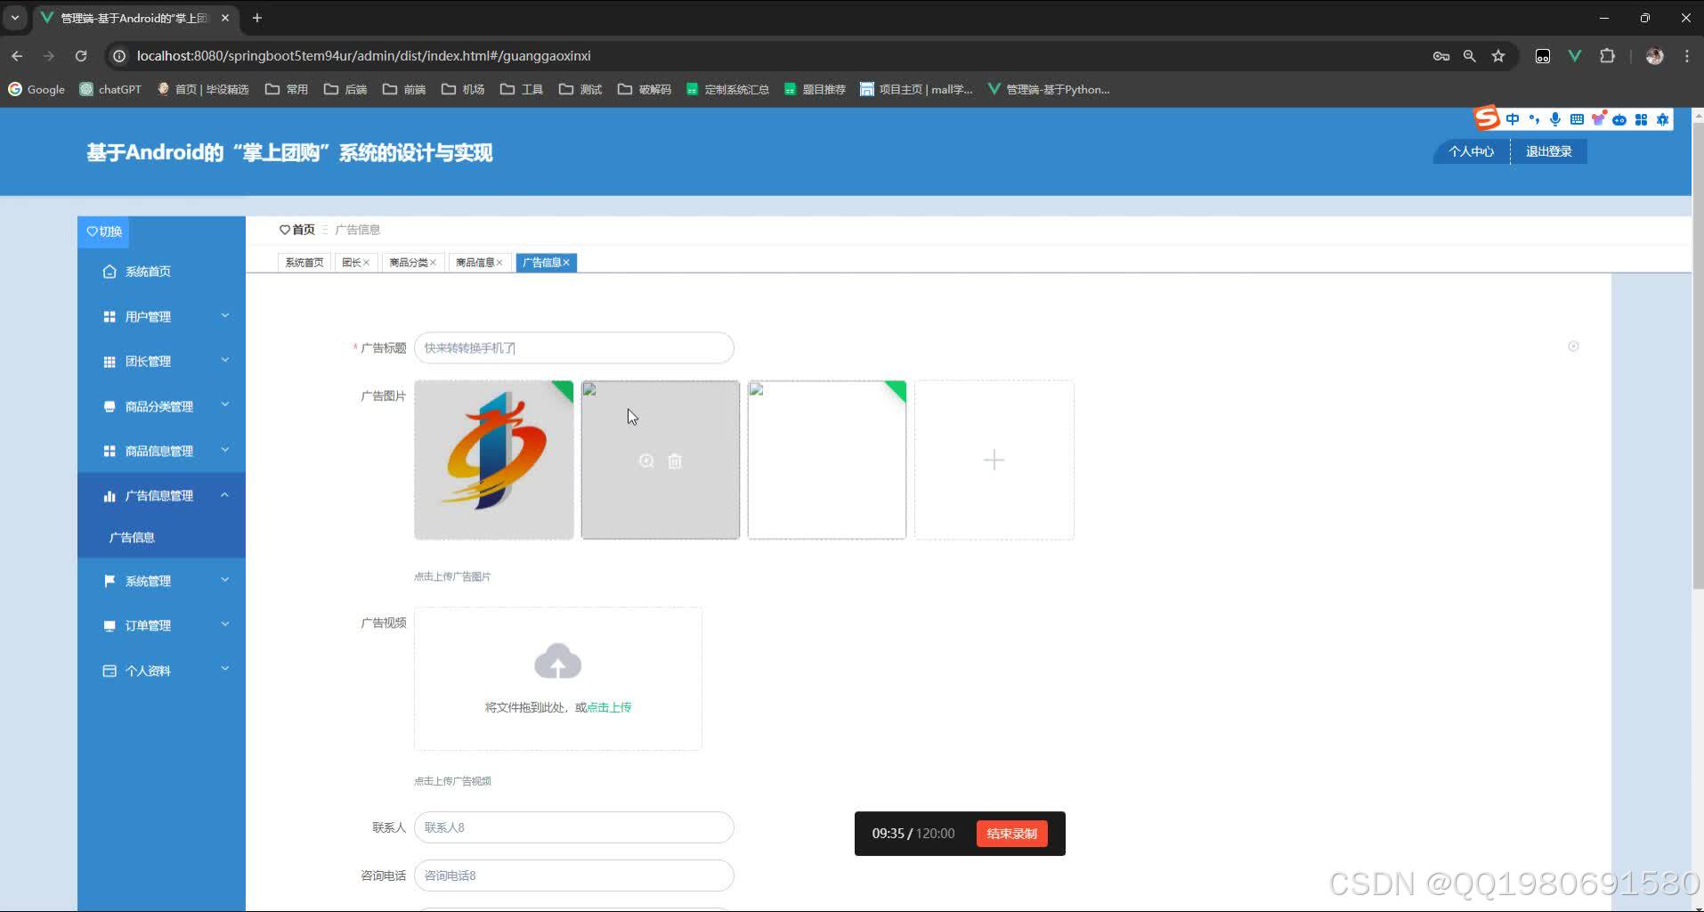1704x912 pixels.
Task: Click the 商品信息管理 sidebar icon
Action: (x=110, y=451)
